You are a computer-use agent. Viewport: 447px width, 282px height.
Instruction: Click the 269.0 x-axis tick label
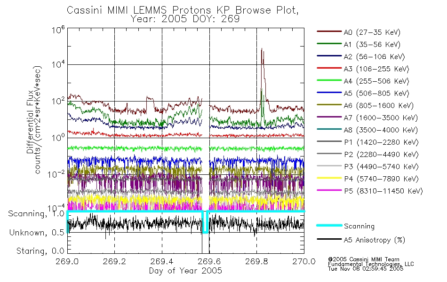(x=67, y=261)
